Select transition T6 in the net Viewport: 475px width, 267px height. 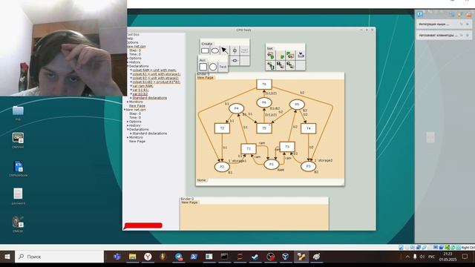[264, 84]
